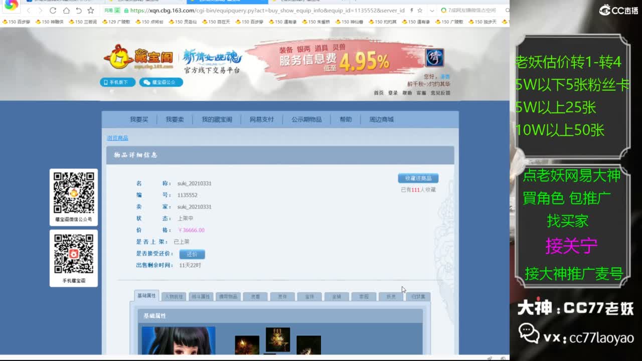Image resolution: width=642 pixels, height=361 pixels.
Task: Click the star icon inside address bar
Action: tap(420, 11)
